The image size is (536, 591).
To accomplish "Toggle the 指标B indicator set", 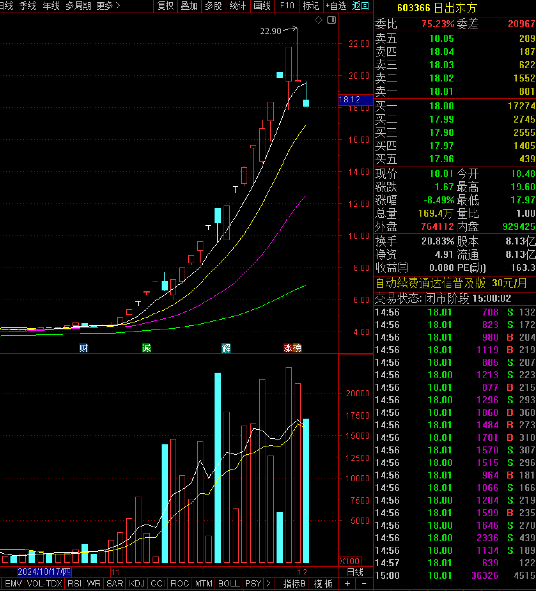I will pos(294,583).
